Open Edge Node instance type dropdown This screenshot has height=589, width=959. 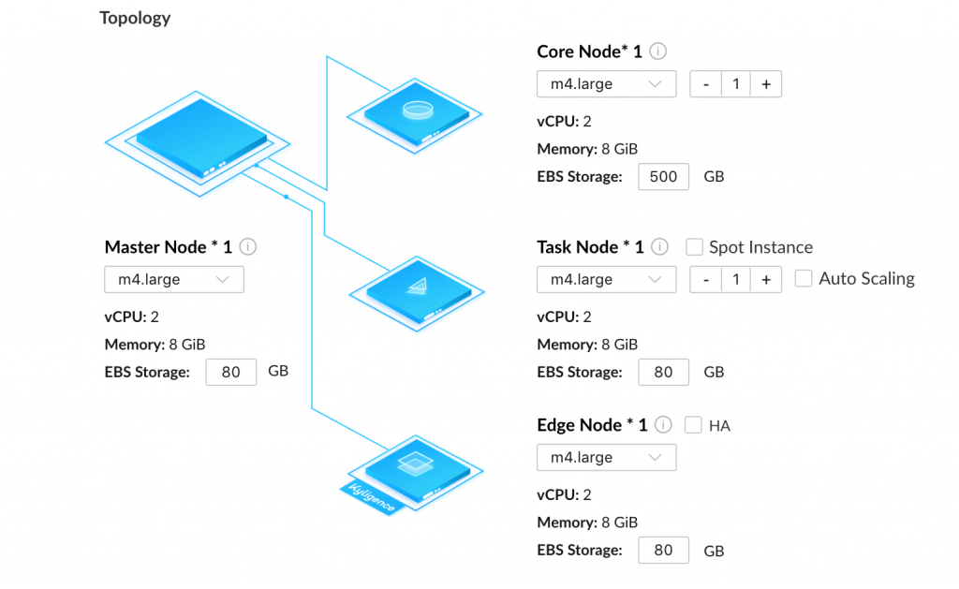[x=606, y=457]
